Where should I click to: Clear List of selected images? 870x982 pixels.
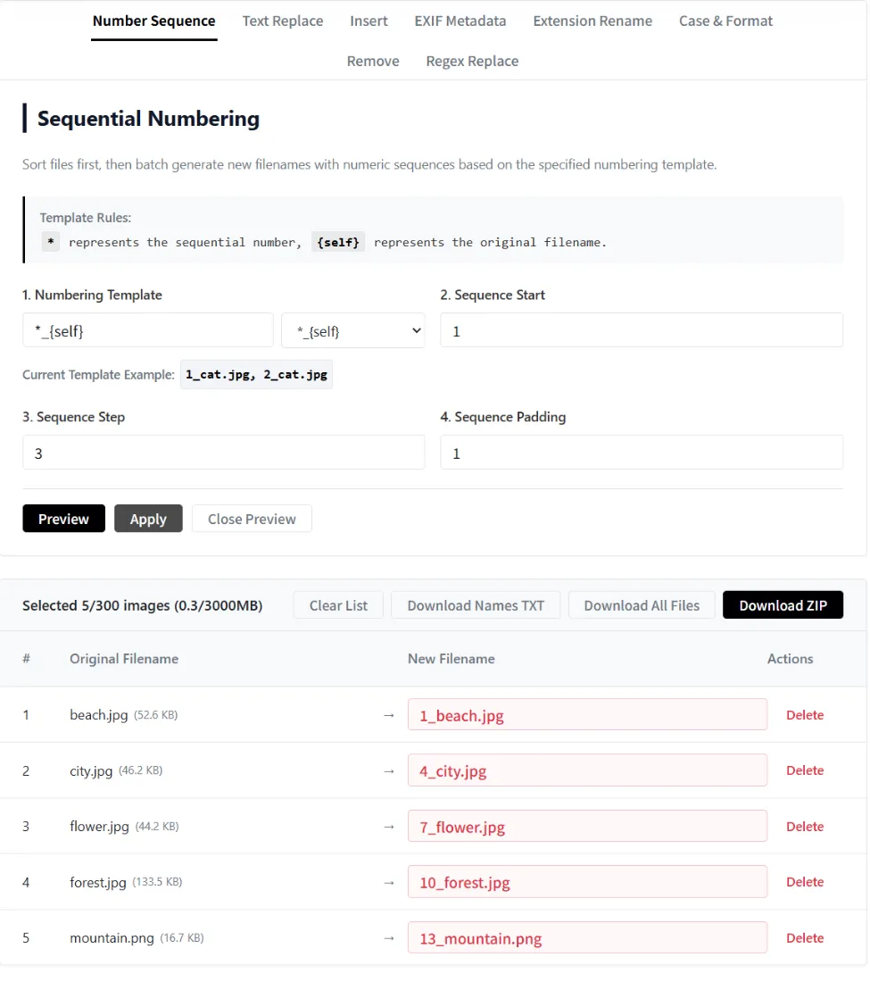pyautogui.click(x=338, y=605)
